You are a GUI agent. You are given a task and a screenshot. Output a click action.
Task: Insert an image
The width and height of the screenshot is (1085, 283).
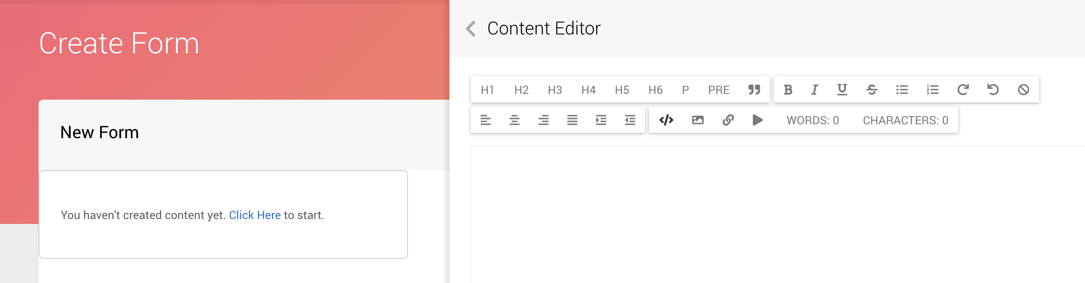coord(697,121)
